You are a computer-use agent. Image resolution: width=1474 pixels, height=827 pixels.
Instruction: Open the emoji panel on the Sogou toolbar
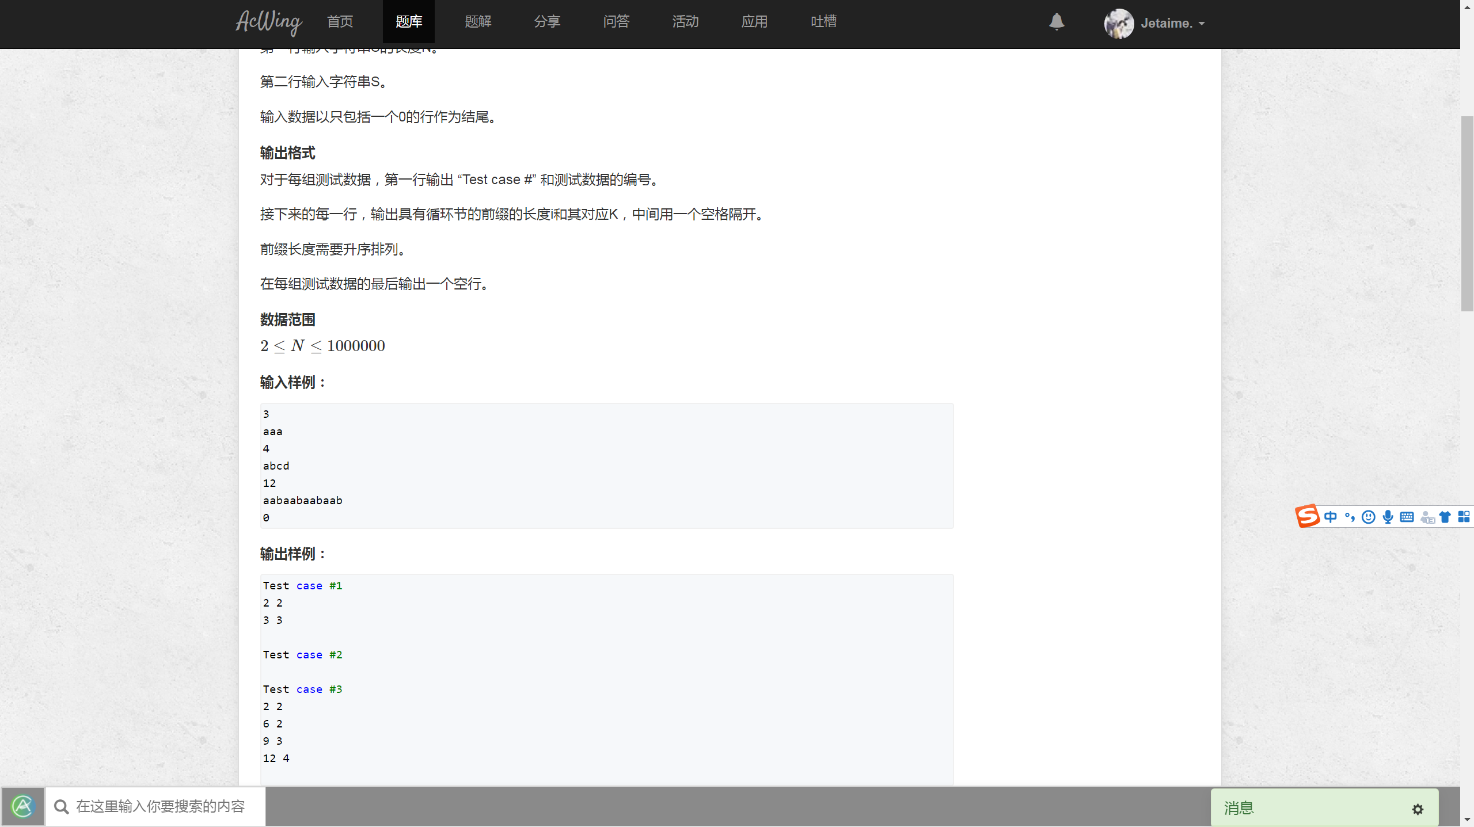(1369, 517)
